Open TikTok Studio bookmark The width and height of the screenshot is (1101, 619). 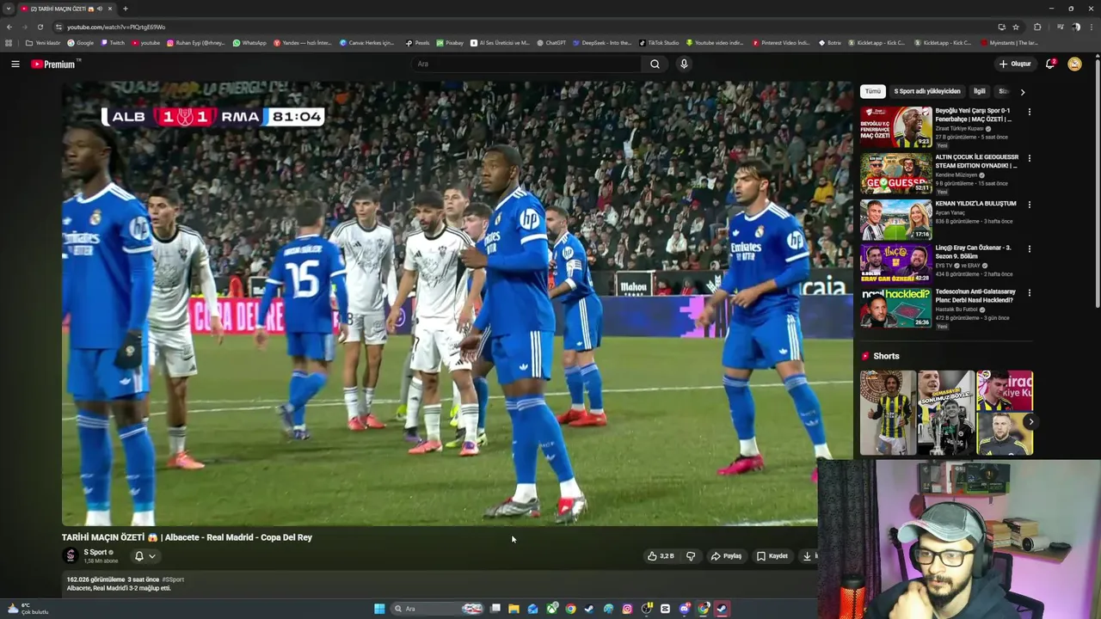point(658,42)
